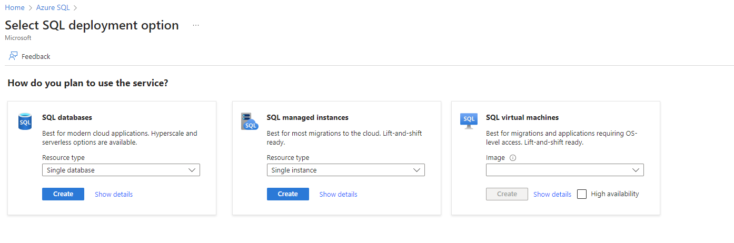Screen dimensions: 734x243
Task: Show info tooltip next to Image label
Action: pyautogui.click(x=512, y=158)
